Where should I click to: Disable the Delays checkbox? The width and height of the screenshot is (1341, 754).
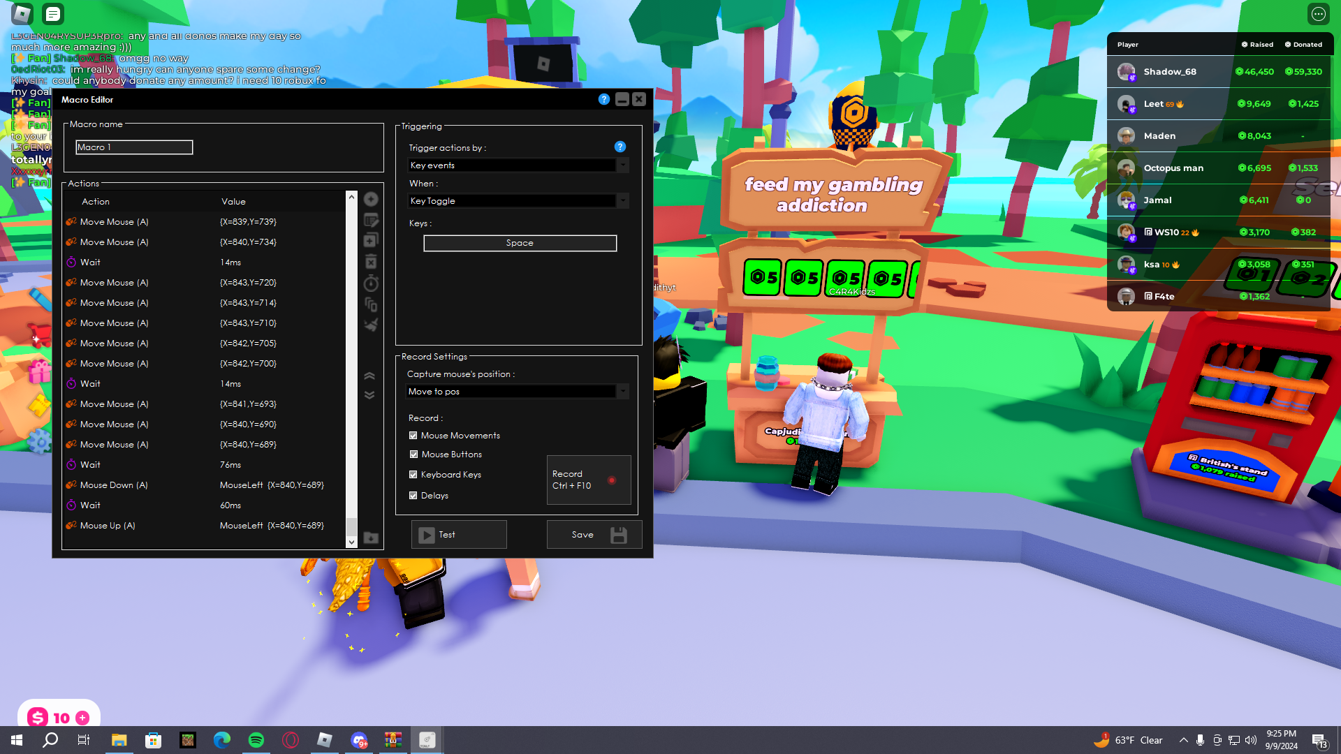(x=413, y=496)
